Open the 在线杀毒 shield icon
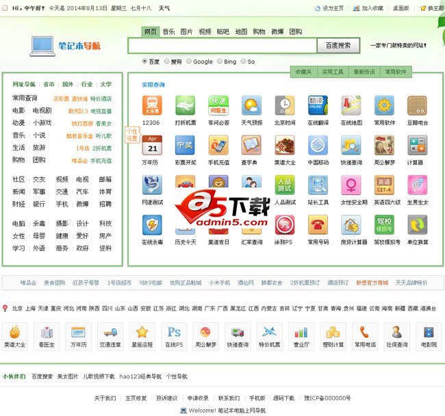 (x=152, y=224)
